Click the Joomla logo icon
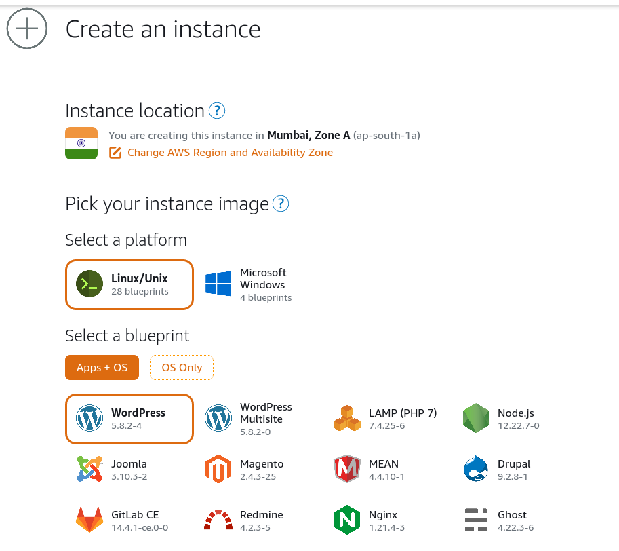619x551 pixels. (x=89, y=469)
